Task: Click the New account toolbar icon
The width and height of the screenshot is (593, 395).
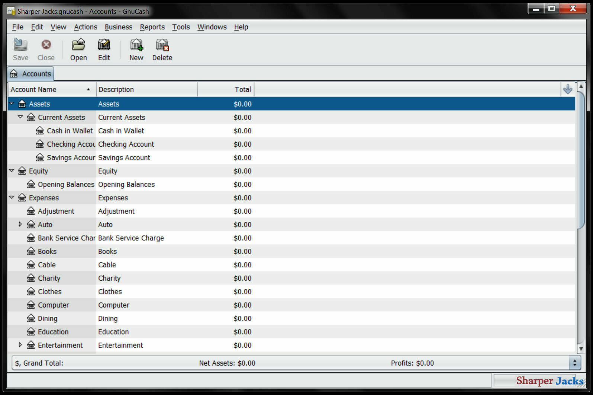Action: (136, 45)
